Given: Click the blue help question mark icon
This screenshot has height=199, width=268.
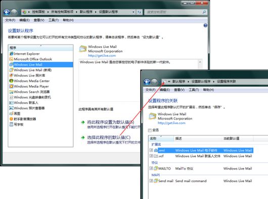Looking at the screenshot, I should (x=205, y=25).
